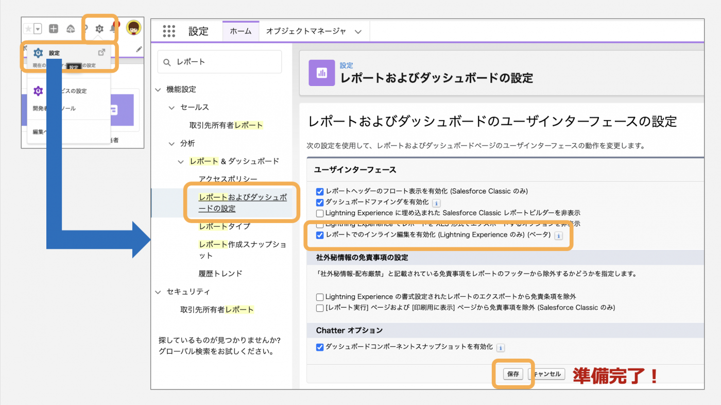This screenshot has width=721, height=405.
Task: Click the purple gear サービスの設定 icon
Action: 38,91
